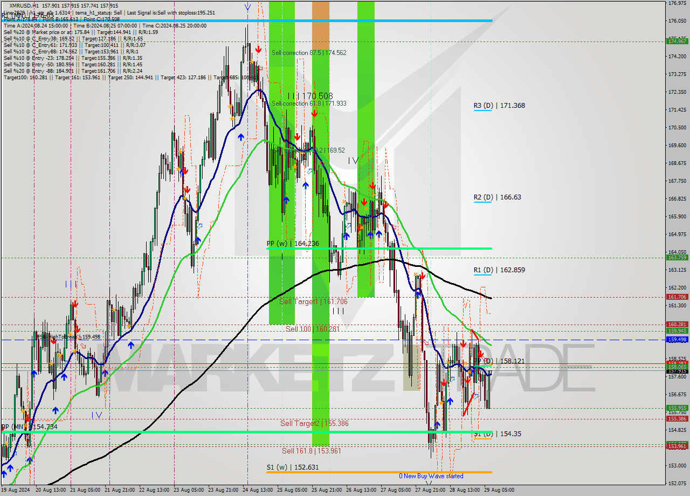The image size is (690, 496).
Task: Click the 'S1 (w) | 152.631' support label
Action: point(293,467)
